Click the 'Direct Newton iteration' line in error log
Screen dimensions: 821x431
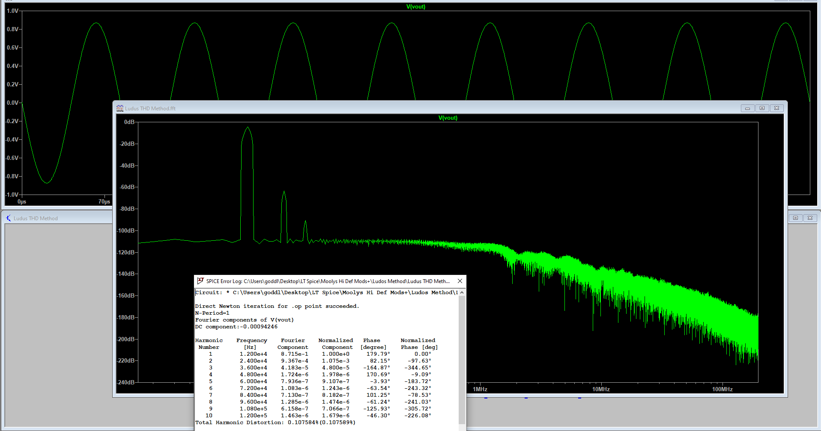coord(277,306)
